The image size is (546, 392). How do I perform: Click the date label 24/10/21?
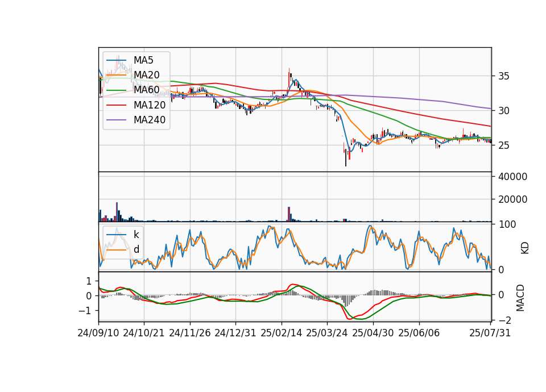coord(144,333)
